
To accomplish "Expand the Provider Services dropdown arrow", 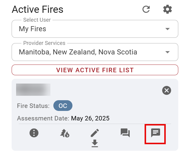I will [168, 52].
